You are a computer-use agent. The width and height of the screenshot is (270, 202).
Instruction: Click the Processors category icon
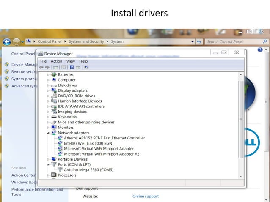pyautogui.click(x=54, y=175)
